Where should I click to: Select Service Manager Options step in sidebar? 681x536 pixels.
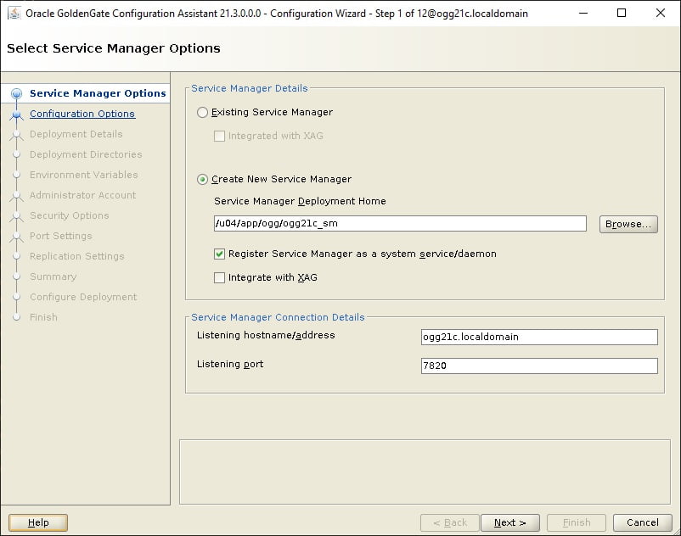click(x=98, y=93)
